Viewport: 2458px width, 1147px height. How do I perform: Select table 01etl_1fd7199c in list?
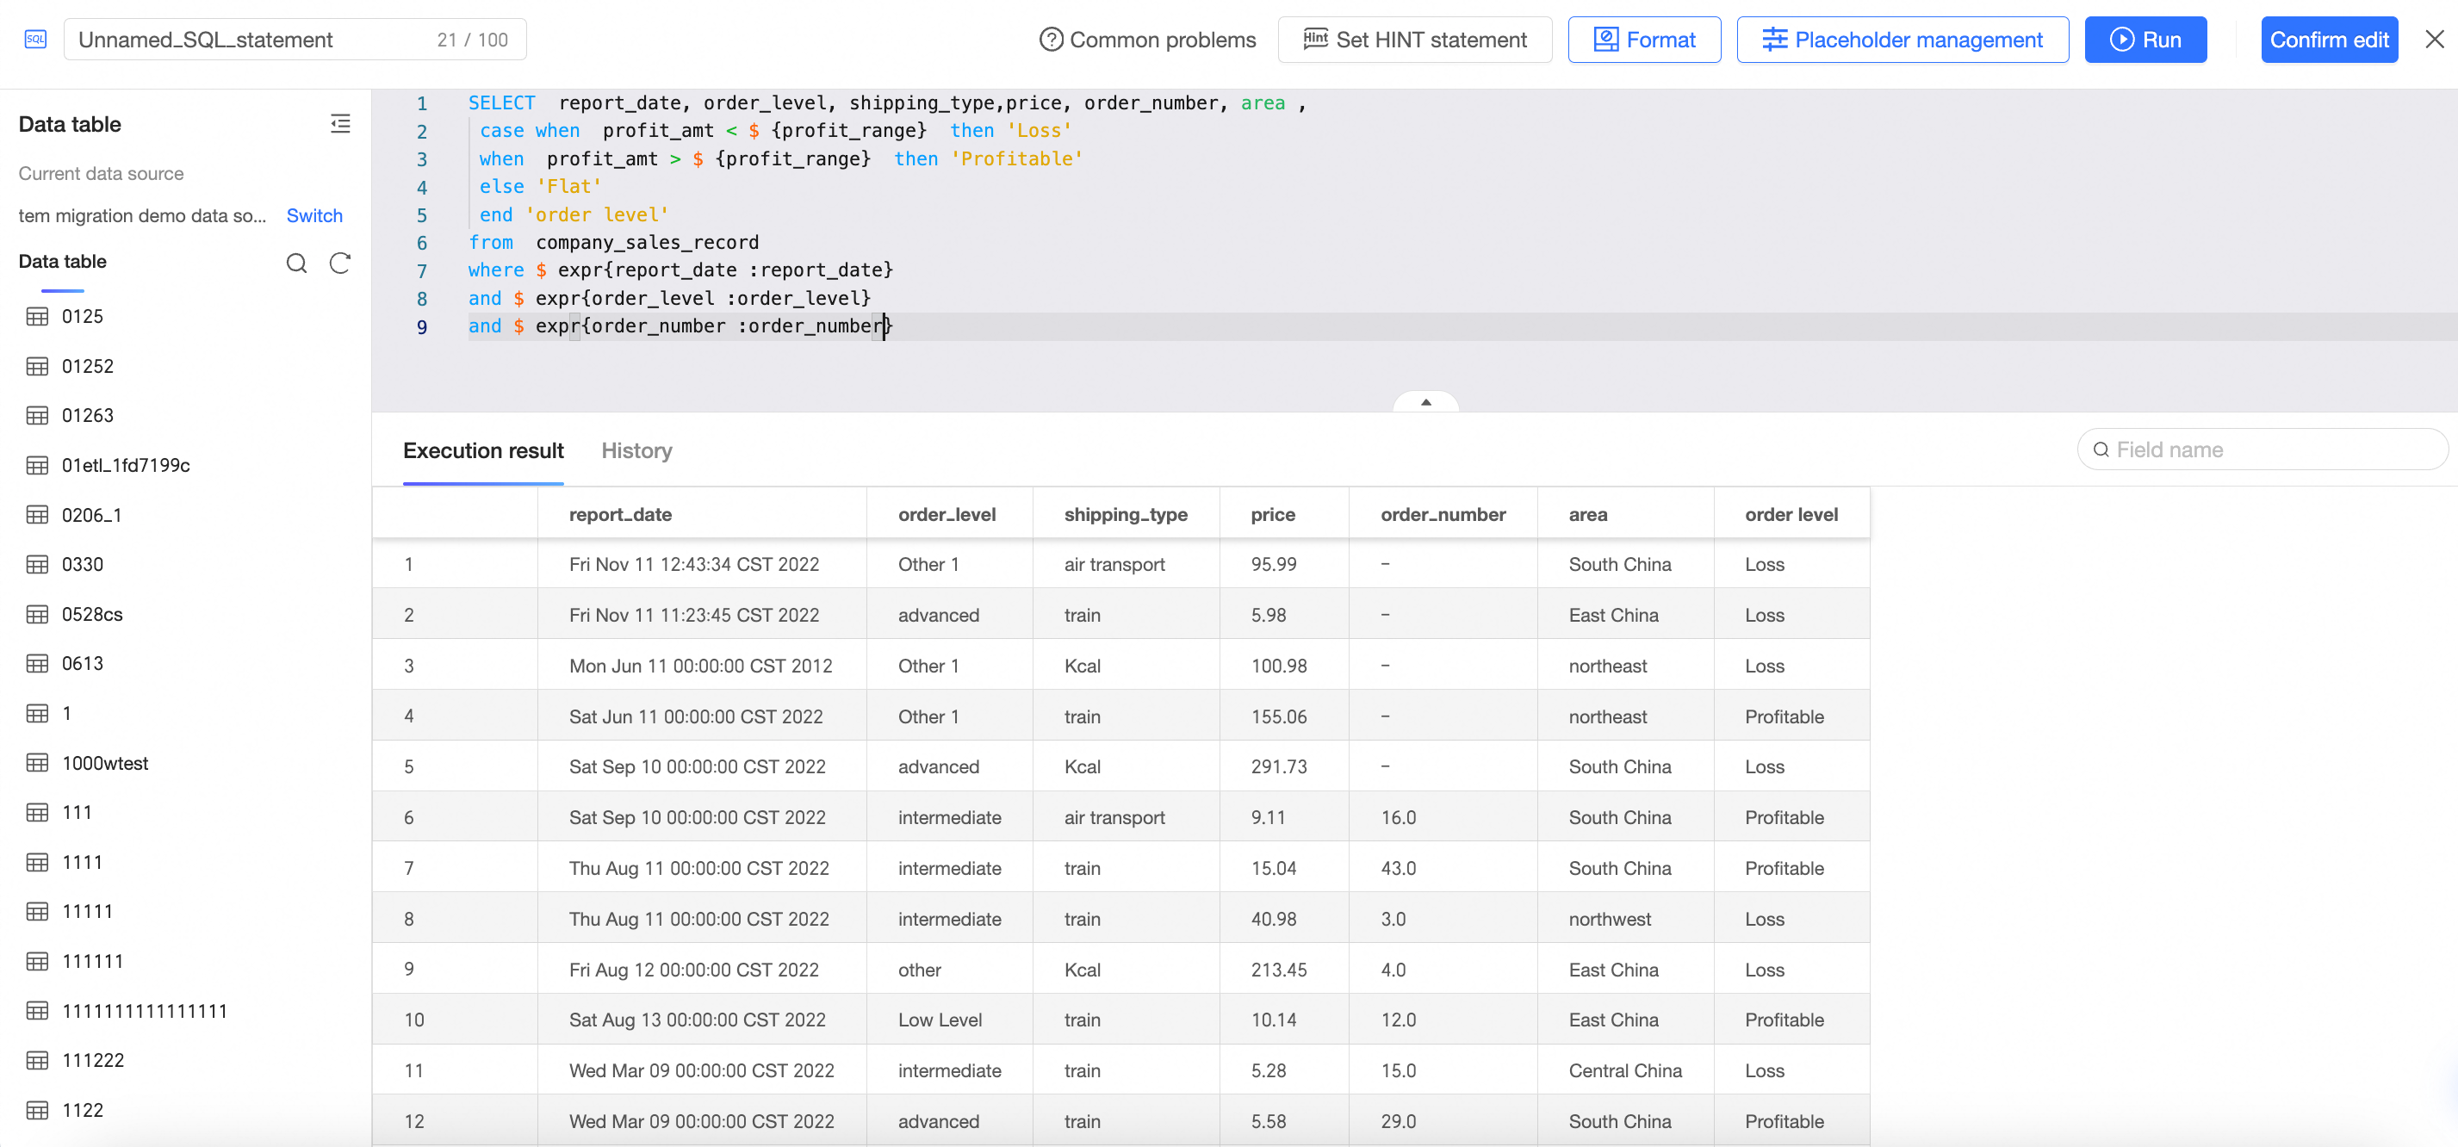coord(125,466)
